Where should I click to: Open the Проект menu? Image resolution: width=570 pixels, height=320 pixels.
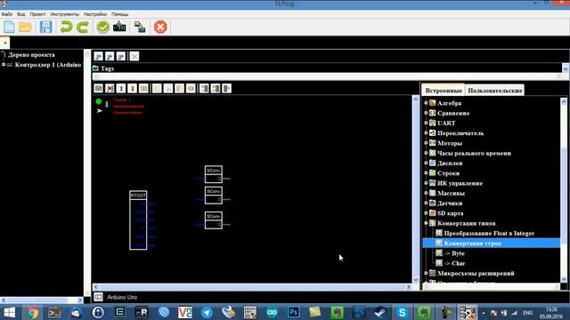(37, 14)
